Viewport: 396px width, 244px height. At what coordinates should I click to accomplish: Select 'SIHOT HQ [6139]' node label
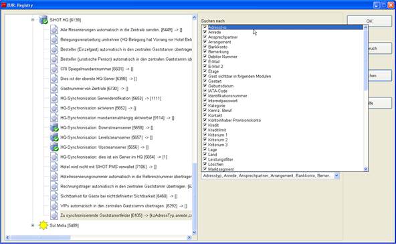coord(65,20)
